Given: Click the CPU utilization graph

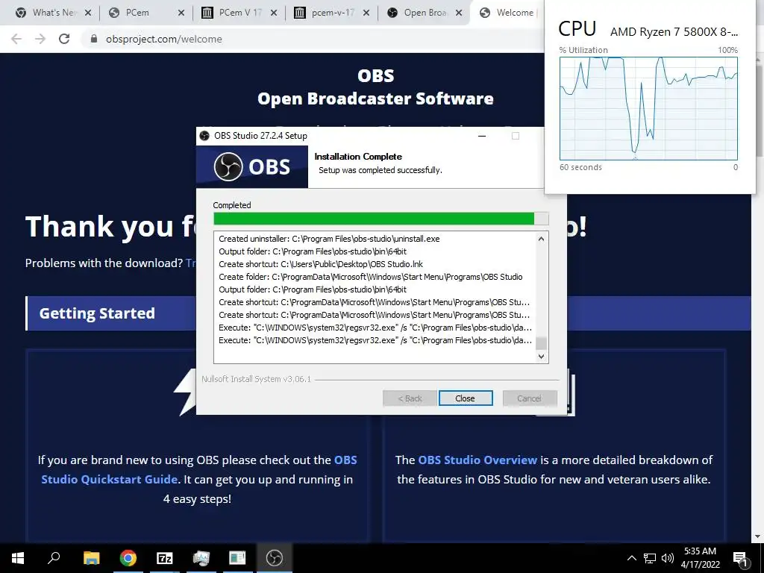Looking at the screenshot, I should (x=648, y=109).
